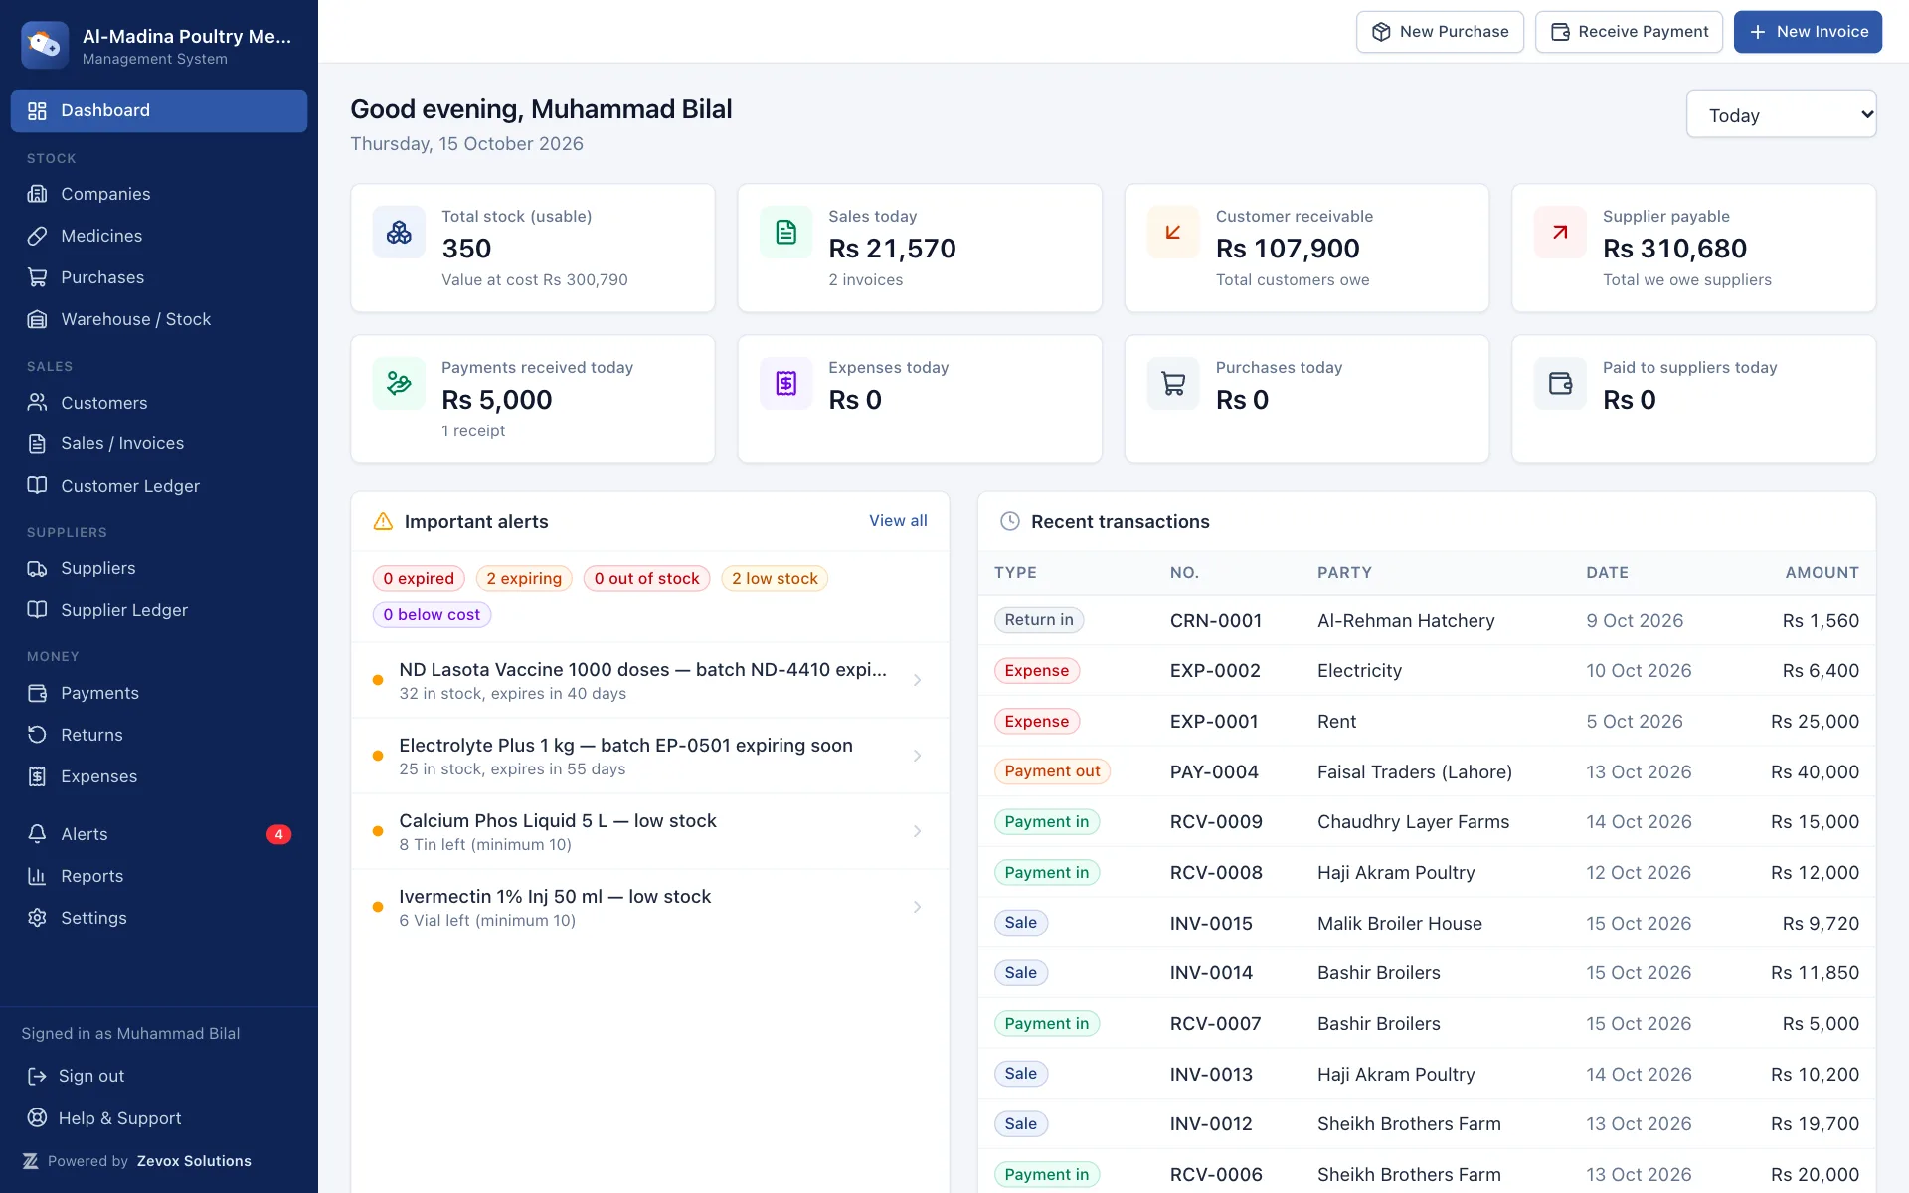The width and height of the screenshot is (1909, 1193).
Task: Open View all alerts link
Action: point(898,521)
